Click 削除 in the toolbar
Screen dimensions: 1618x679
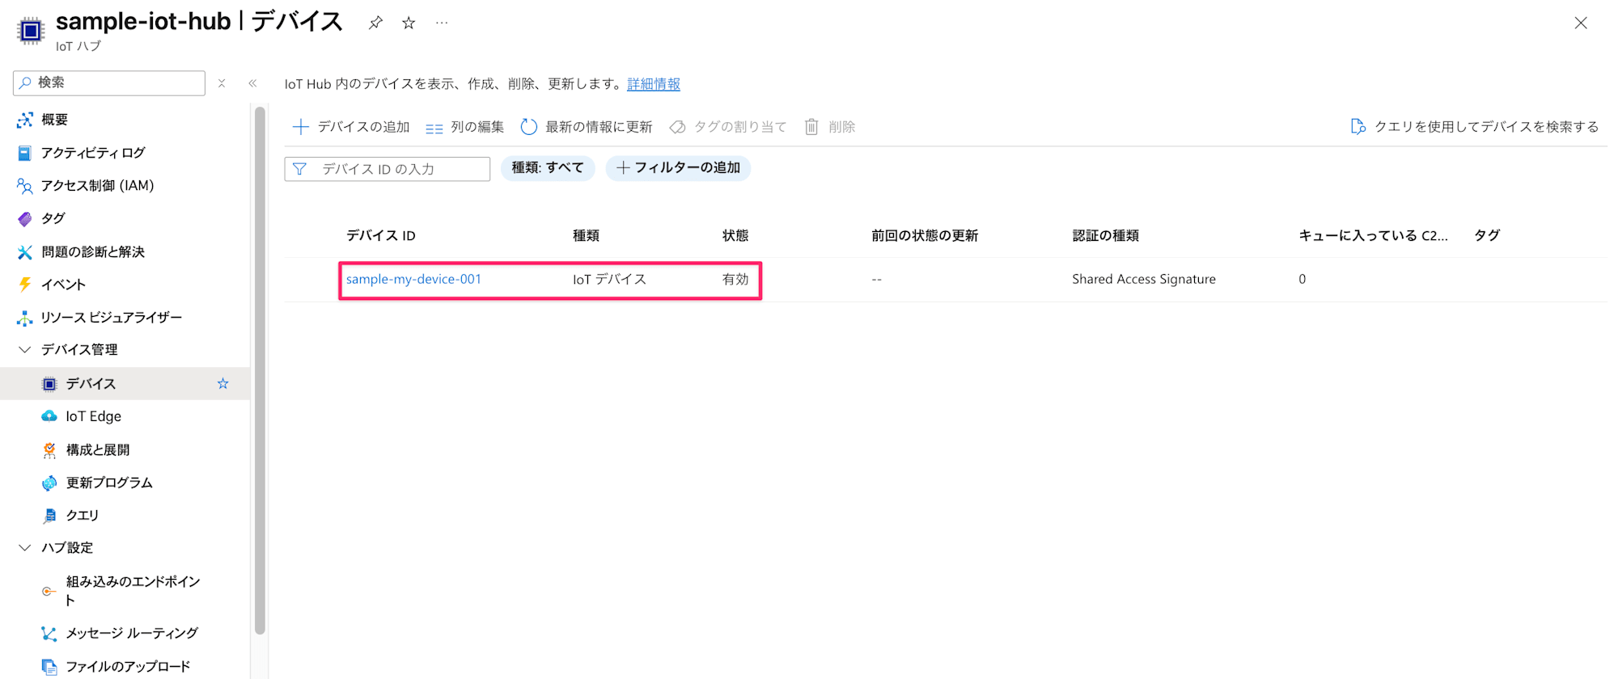(x=830, y=127)
